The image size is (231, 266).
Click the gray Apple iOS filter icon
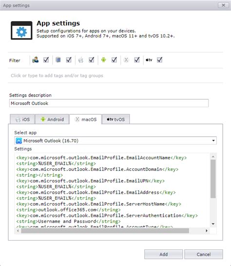tap(81, 60)
